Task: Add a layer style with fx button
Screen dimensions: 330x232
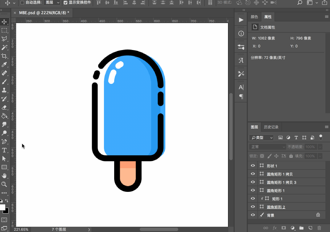Action: 275,228
